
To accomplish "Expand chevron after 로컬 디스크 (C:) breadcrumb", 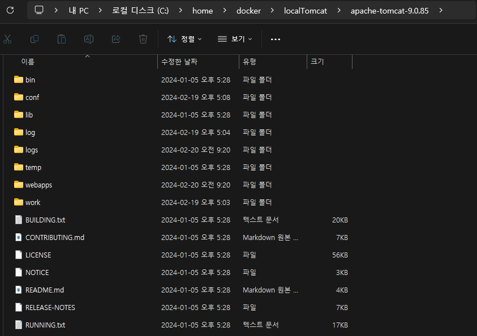I will [181, 10].
